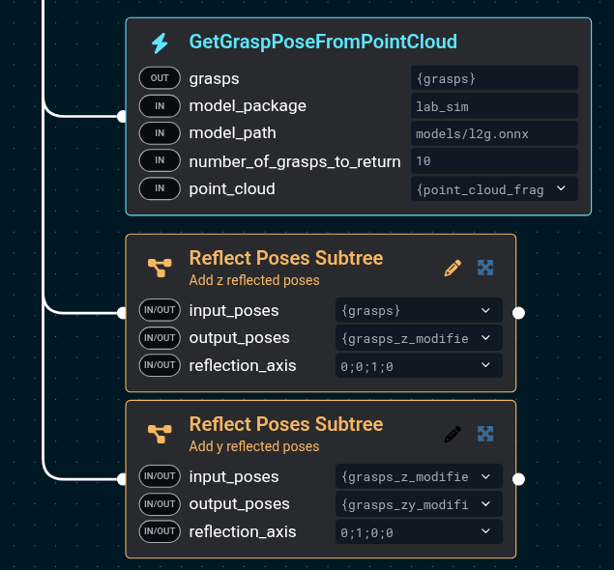Click the OUT badge beside grasps
Image resolution: width=614 pixels, height=570 pixels.
160,78
